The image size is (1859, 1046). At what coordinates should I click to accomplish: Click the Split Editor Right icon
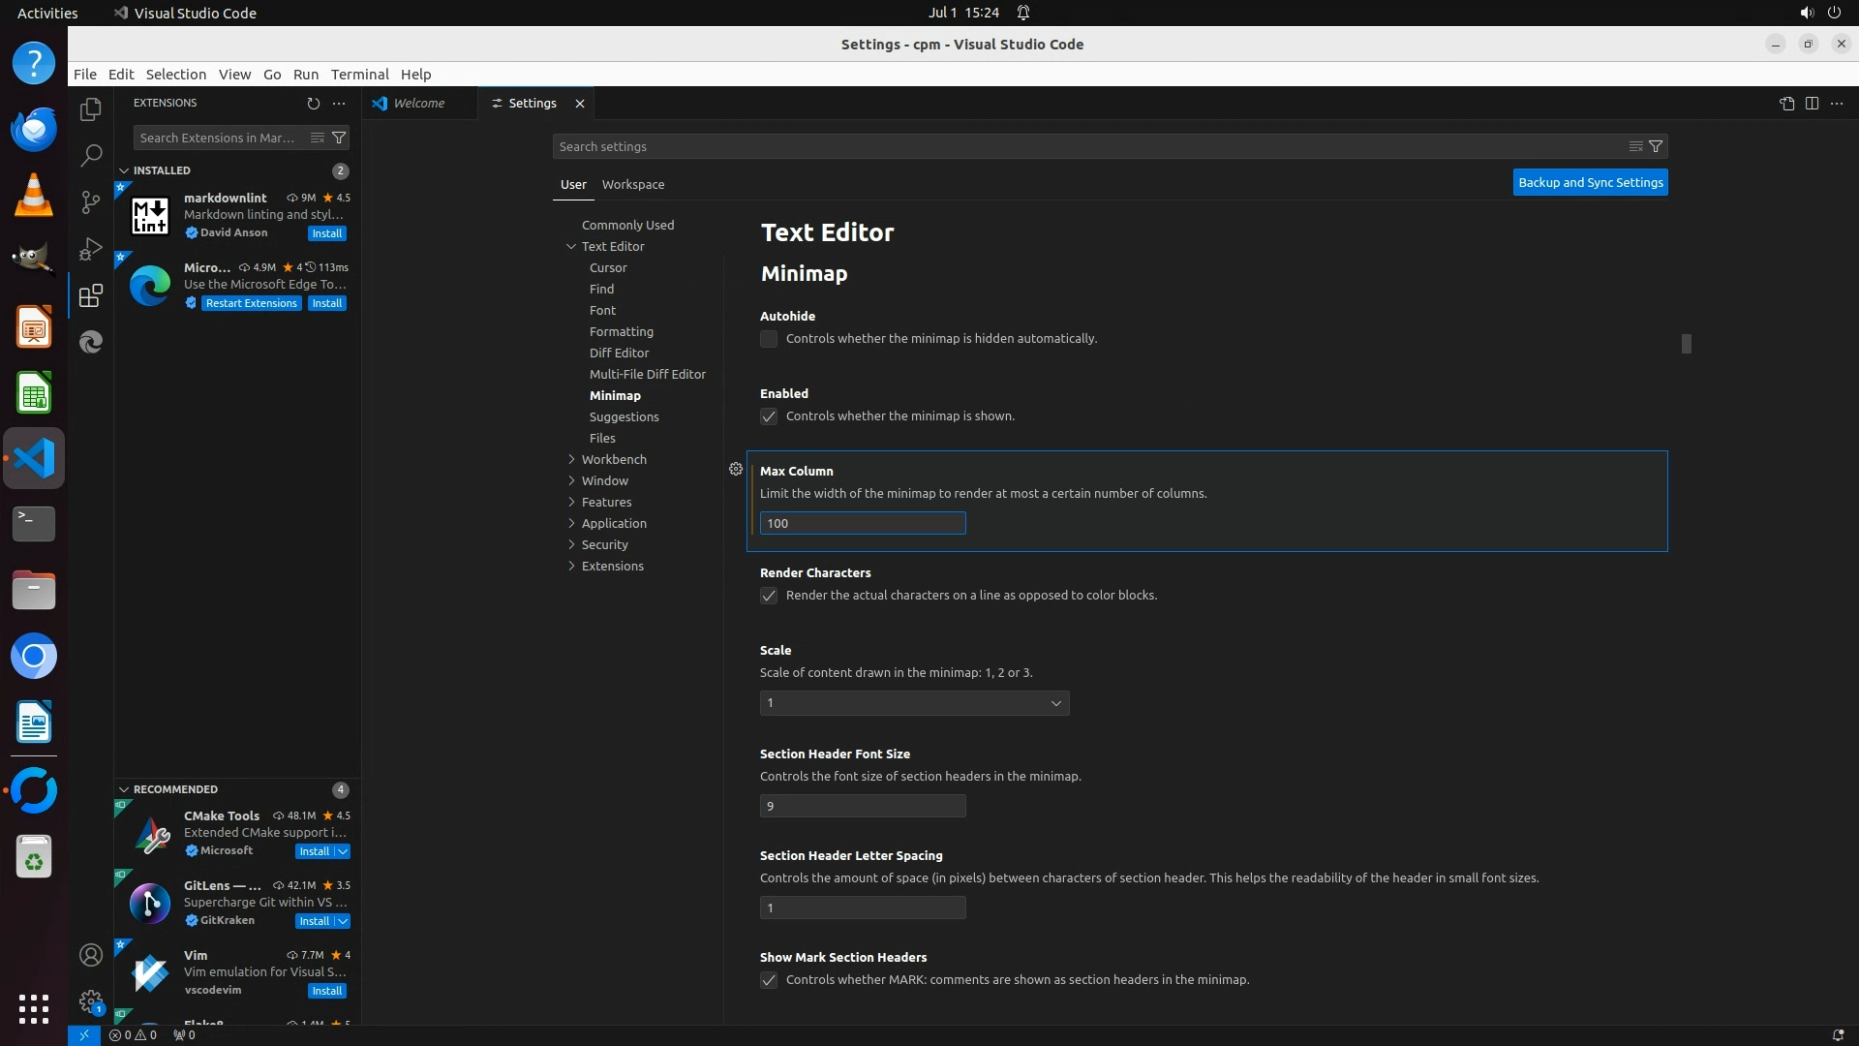click(1812, 103)
